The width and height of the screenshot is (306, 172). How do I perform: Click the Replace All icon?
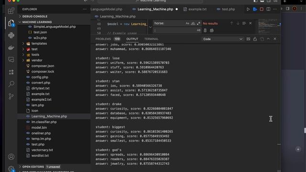(212, 31)
